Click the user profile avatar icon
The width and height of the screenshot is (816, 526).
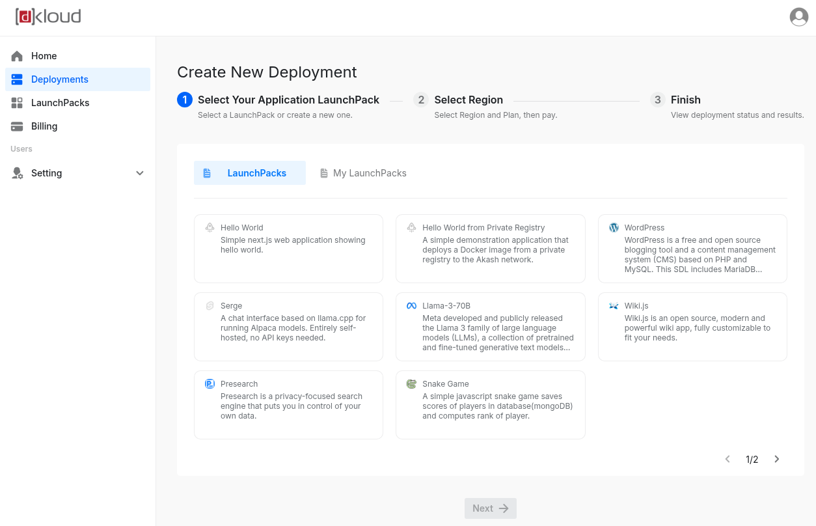pyautogui.click(x=798, y=17)
